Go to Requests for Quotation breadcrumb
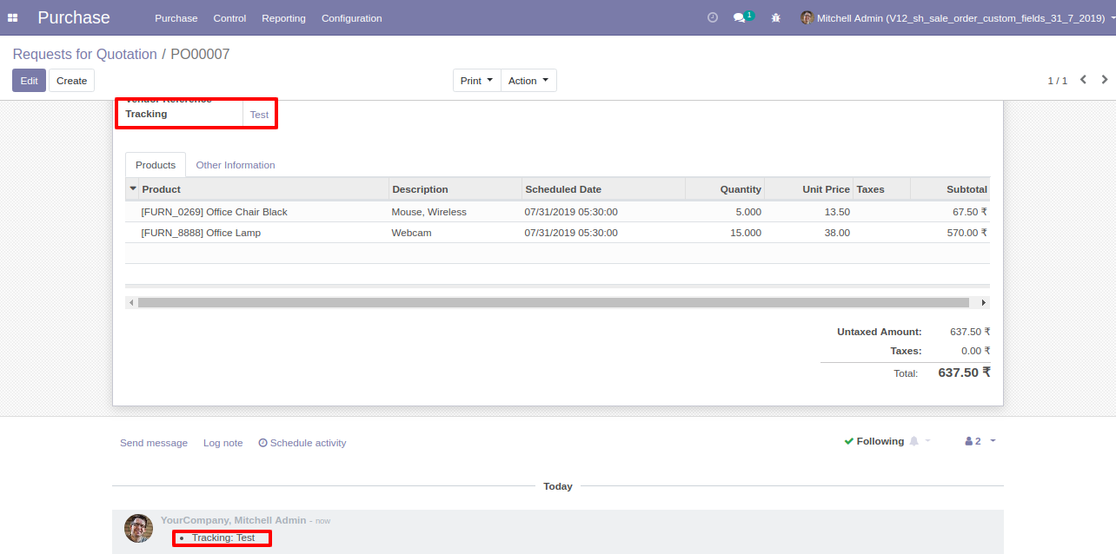Viewport: 1116px width, 554px height. point(85,54)
